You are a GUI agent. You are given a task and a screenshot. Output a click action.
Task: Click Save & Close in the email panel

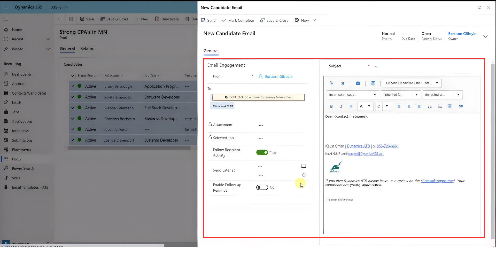coord(274,20)
